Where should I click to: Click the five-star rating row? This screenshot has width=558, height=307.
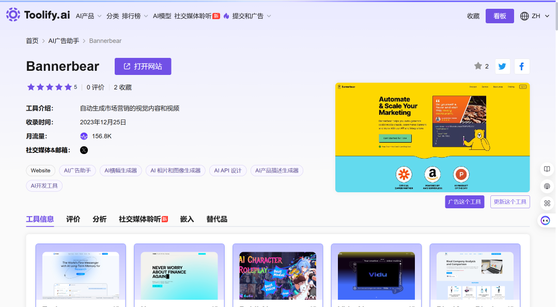[50, 87]
